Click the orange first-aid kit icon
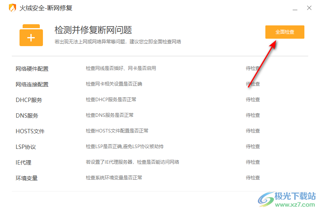Screen dimensions: 320x211 [31, 35]
